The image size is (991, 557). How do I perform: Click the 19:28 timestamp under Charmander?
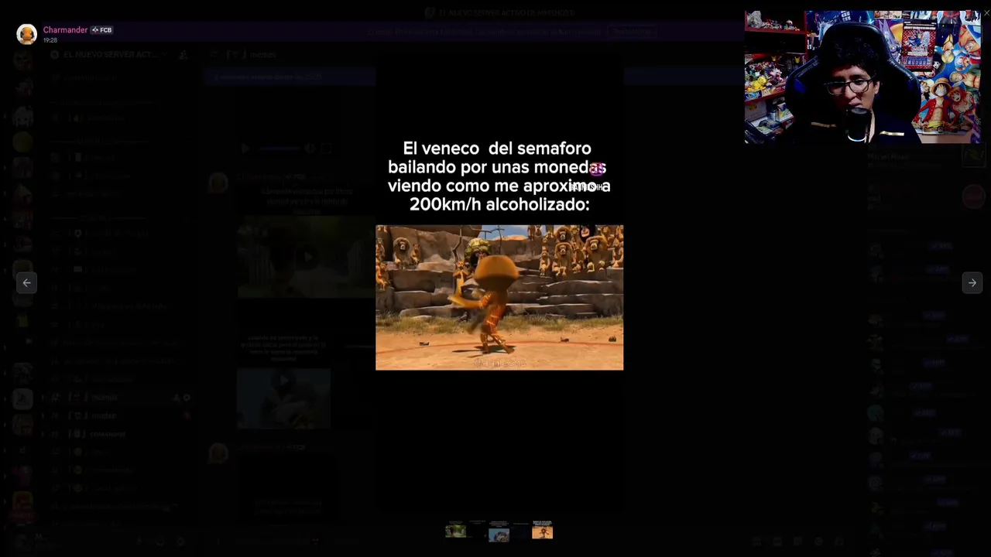click(x=50, y=40)
